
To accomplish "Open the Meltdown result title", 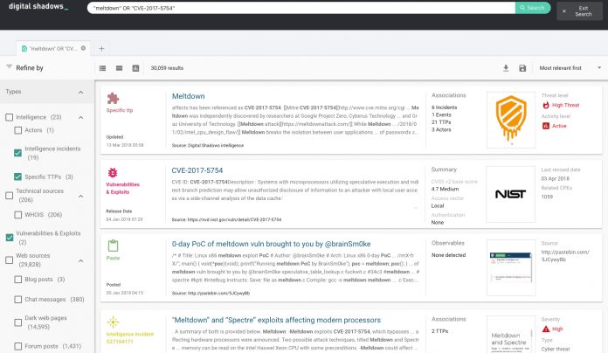I will 188,96.
